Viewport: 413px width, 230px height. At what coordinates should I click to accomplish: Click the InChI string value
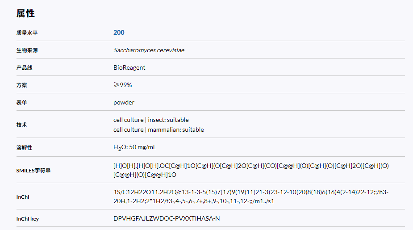pos(251,197)
